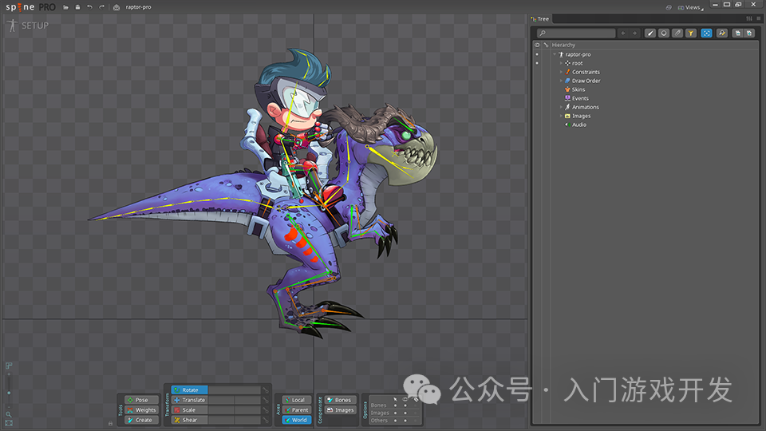Screen dimensions: 766x431
Task: Activate the Rotate transform tool
Action: click(190, 390)
